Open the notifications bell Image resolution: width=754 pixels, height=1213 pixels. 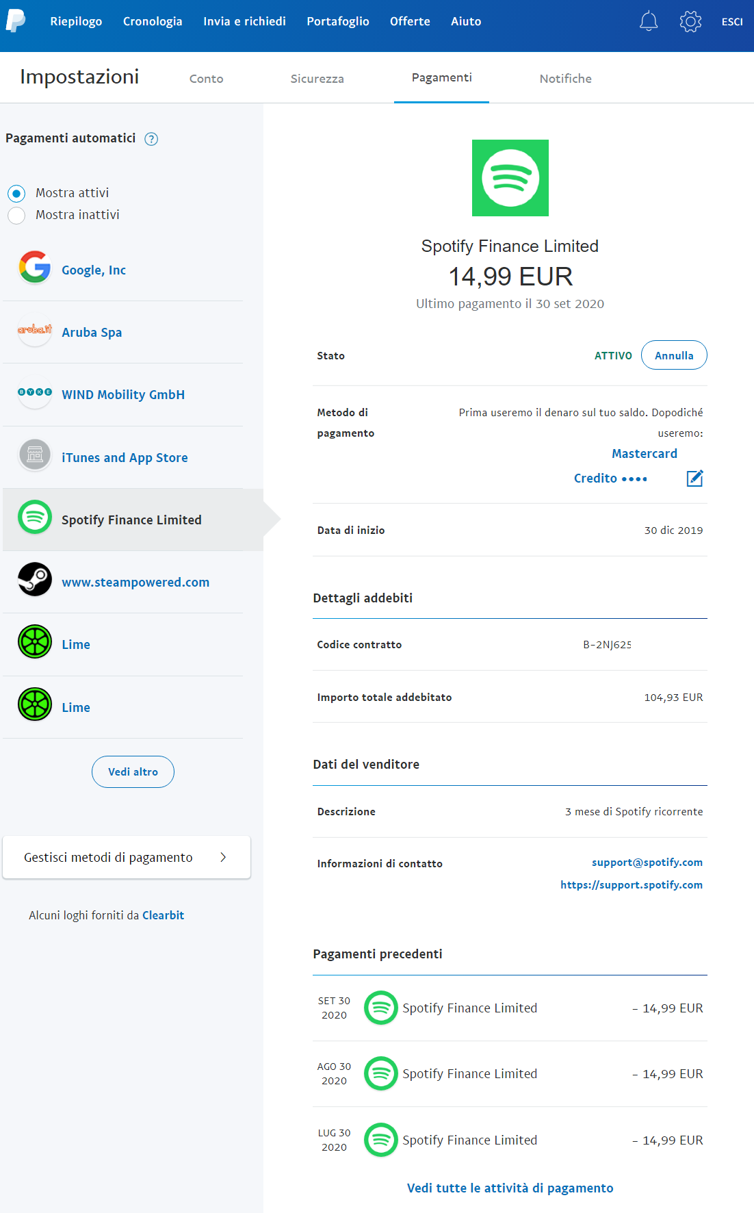[648, 21]
